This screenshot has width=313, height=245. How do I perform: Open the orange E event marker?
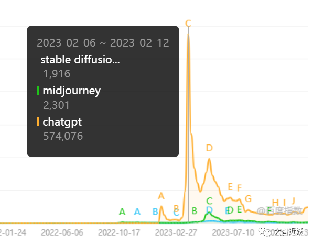tap(230, 187)
